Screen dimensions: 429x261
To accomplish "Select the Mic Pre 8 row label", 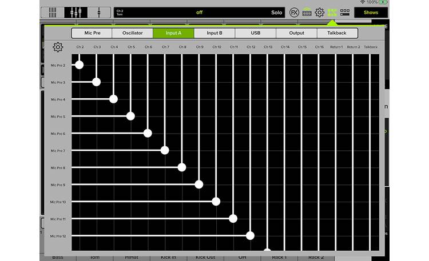I will 58,168.
